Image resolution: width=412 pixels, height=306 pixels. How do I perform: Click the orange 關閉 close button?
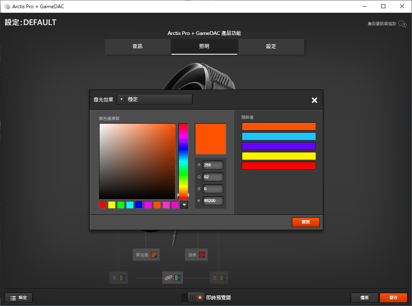(306, 222)
